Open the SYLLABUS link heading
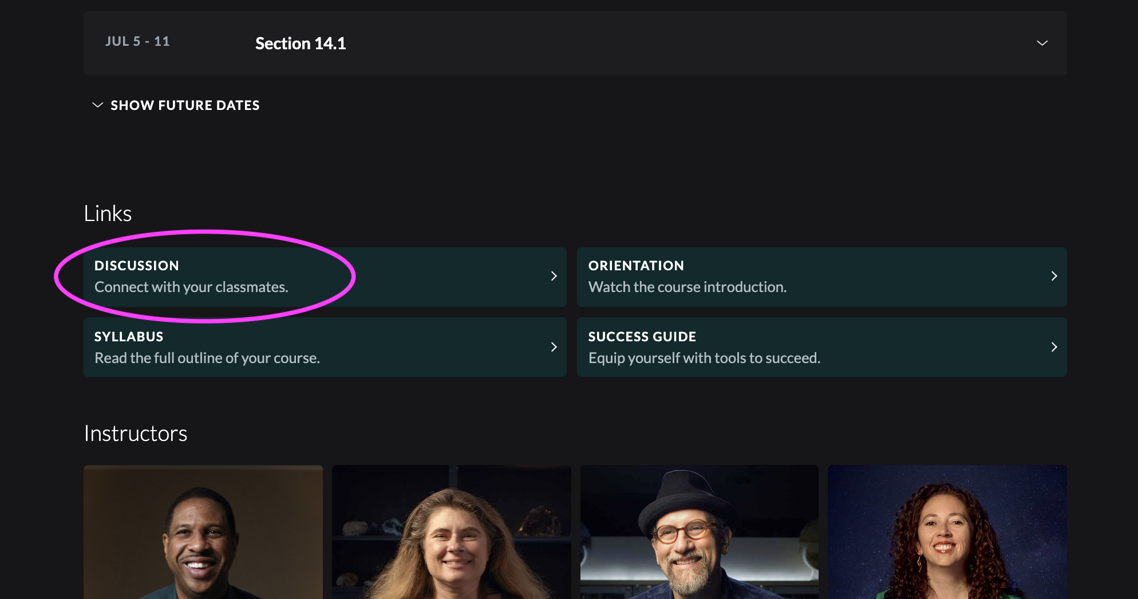1138x599 pixels. 129,337
